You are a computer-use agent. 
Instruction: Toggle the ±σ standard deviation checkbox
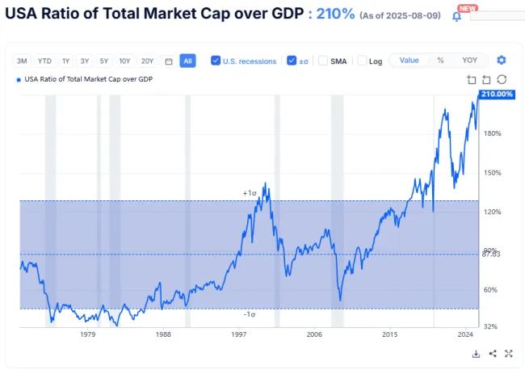(x=292, y=61)
